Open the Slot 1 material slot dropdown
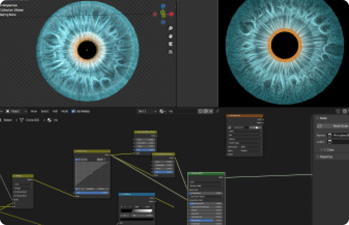Viewport: 349px width, 225px height. click(x=147, y=111)
